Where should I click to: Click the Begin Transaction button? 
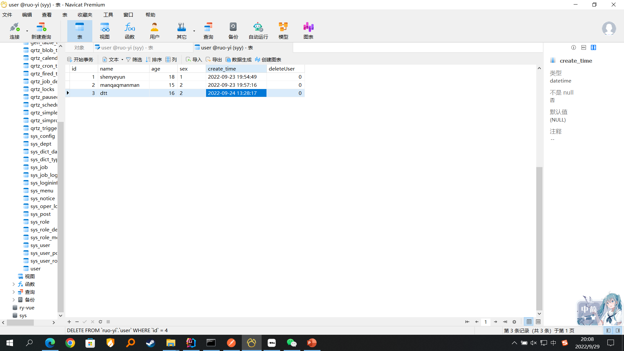(x=80, y=59)
